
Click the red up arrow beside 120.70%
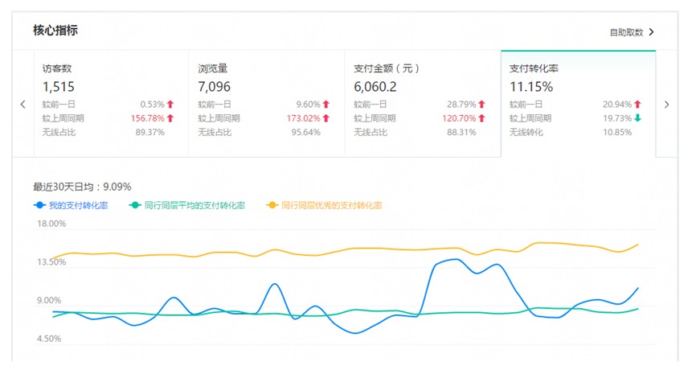coord(481,118)
